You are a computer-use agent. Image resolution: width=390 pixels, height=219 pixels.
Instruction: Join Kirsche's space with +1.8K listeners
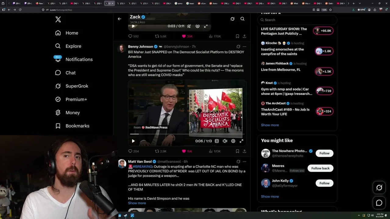click(324, 51)
